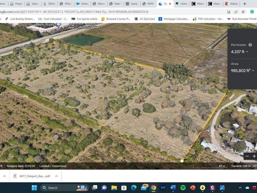Viewport: 257px width, 193px height.
Task: Click the taskbar Search box
Action: pos(65,188)
